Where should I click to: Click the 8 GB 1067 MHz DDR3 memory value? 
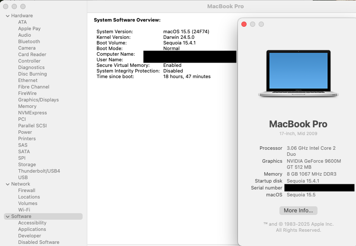[x=311, y=174]
